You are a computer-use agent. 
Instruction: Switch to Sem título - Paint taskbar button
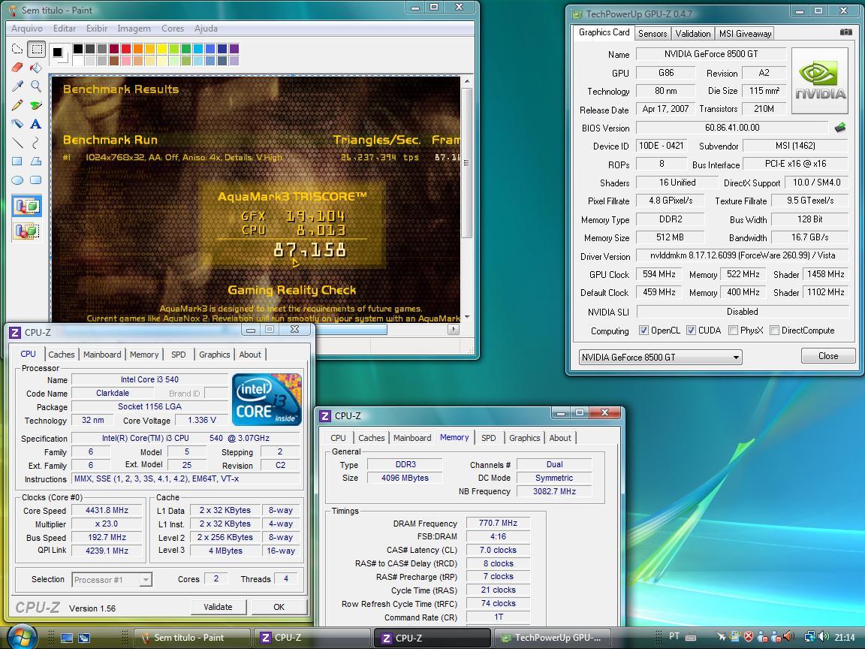click(x=192, y=638)
